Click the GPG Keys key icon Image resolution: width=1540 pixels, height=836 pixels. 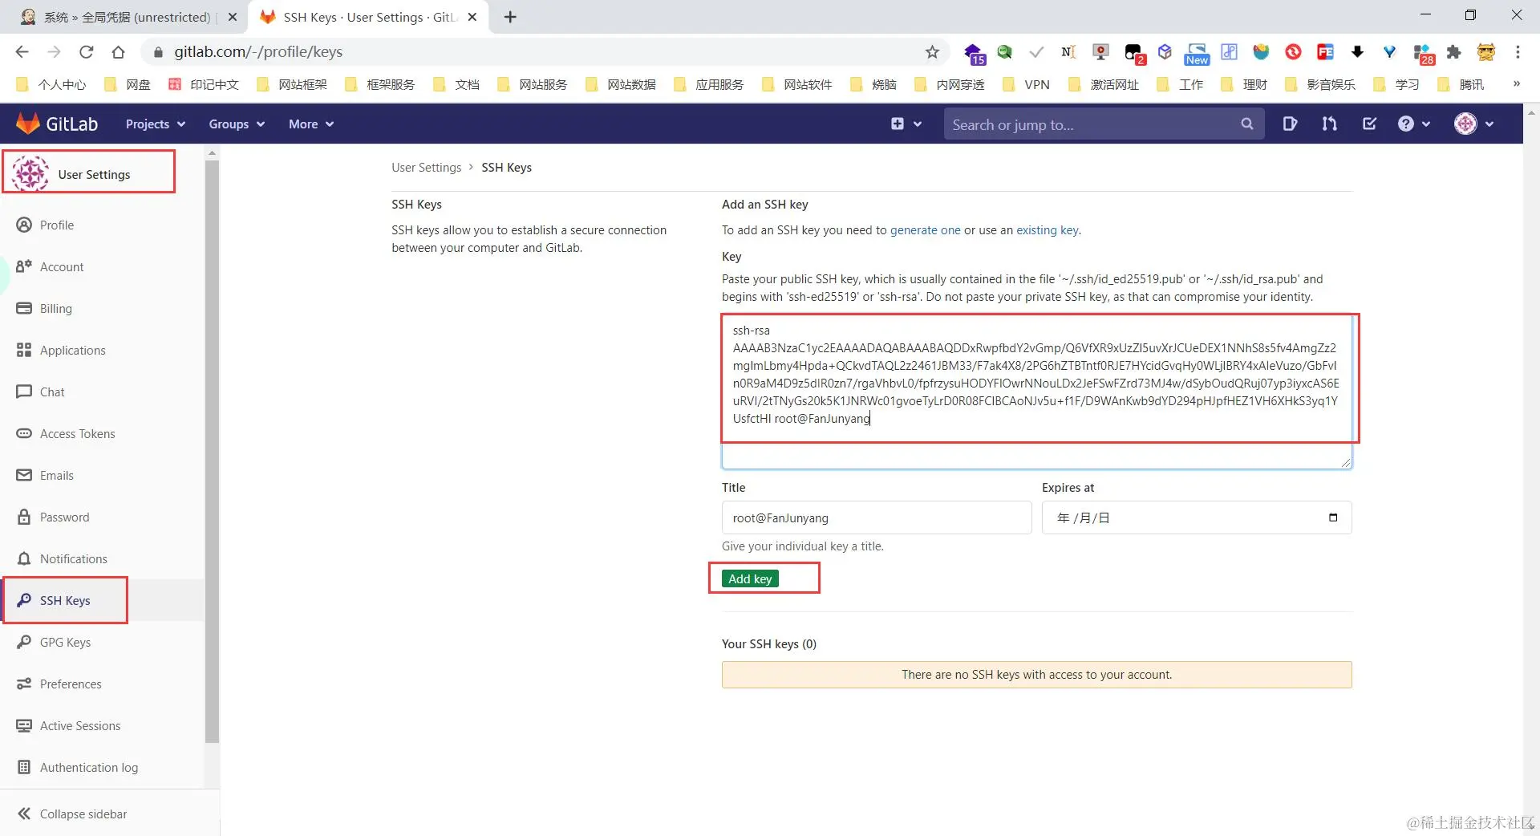pos(24,642)
